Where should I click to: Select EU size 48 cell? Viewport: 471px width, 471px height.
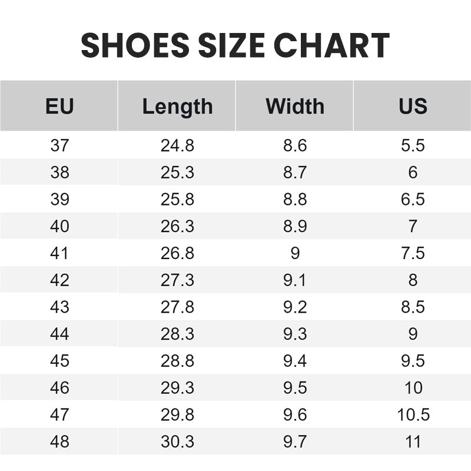coord(59,442)
